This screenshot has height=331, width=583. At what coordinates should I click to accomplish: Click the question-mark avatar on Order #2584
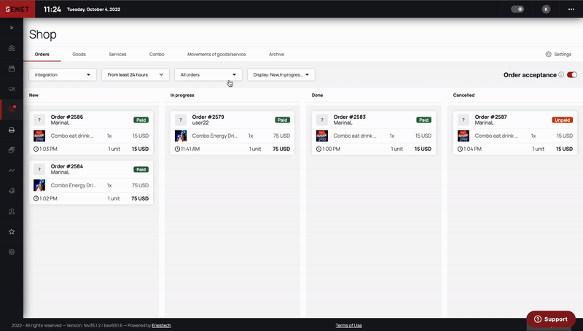39,169
